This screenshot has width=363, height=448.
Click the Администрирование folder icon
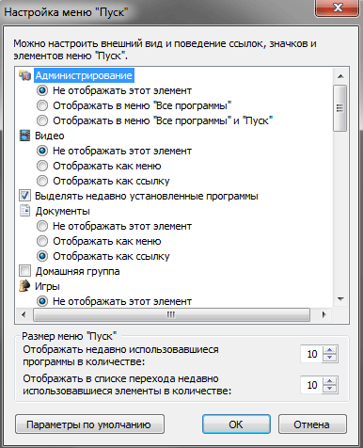pos(24,75)
